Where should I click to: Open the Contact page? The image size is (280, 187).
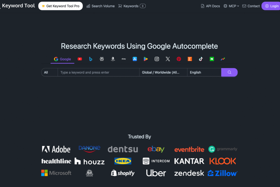click(x=251, y=6)
